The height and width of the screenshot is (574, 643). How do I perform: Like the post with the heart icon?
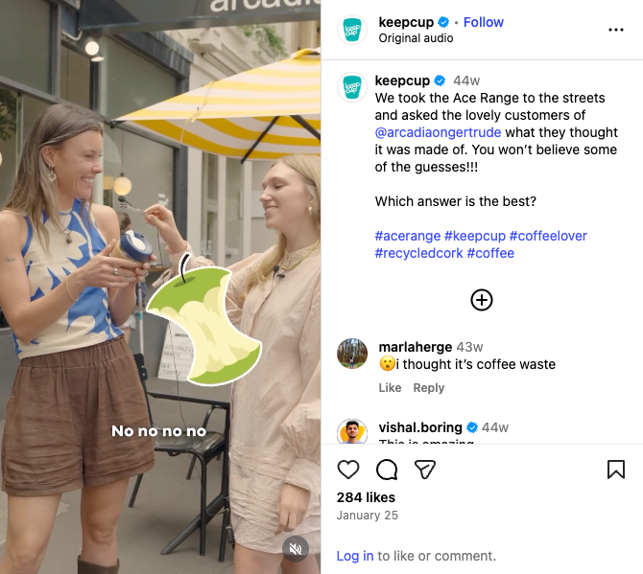click(348, 469)
